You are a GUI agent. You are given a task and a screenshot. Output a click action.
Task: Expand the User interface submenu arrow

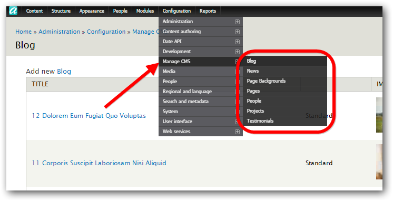(237, 122)
